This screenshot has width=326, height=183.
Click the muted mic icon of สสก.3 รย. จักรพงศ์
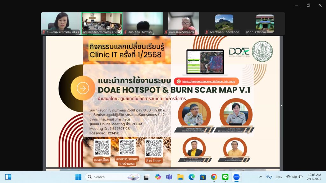(125, 32)
